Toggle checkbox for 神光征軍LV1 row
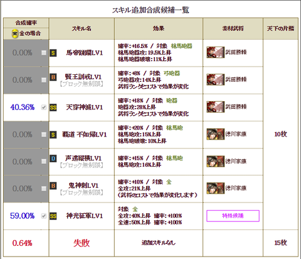This screenshot has width=301, height=259. point(44,216)
